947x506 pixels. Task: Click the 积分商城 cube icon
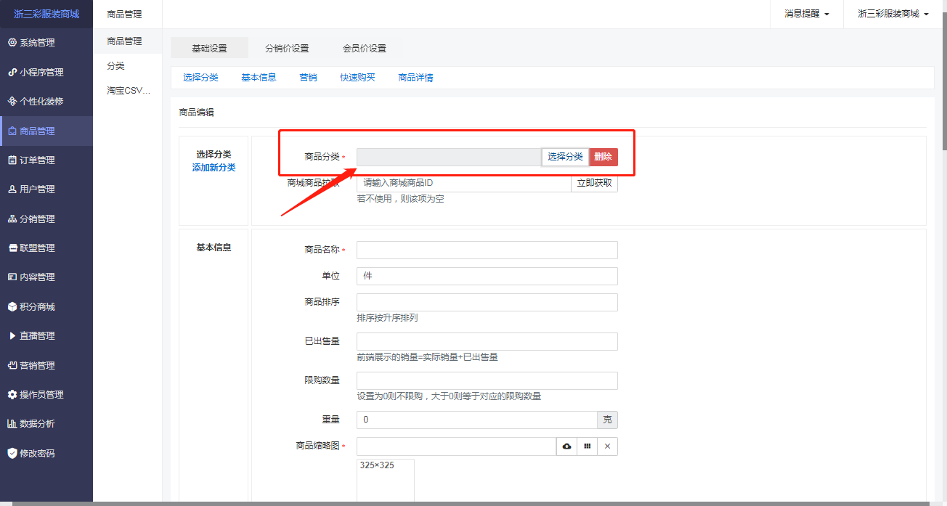pyautogui.click(x=12, y=306)
